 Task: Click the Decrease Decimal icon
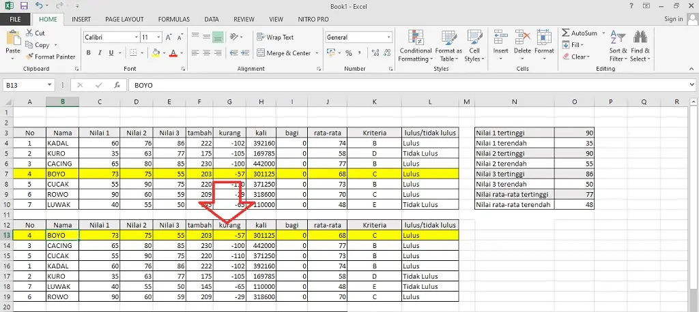pos(386,53)
